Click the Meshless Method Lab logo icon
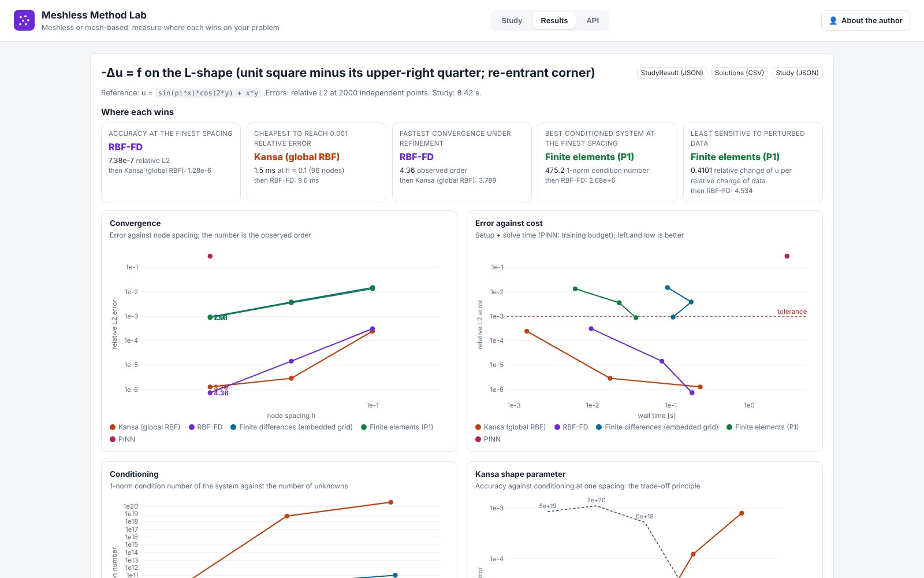 tap(24, 20)
